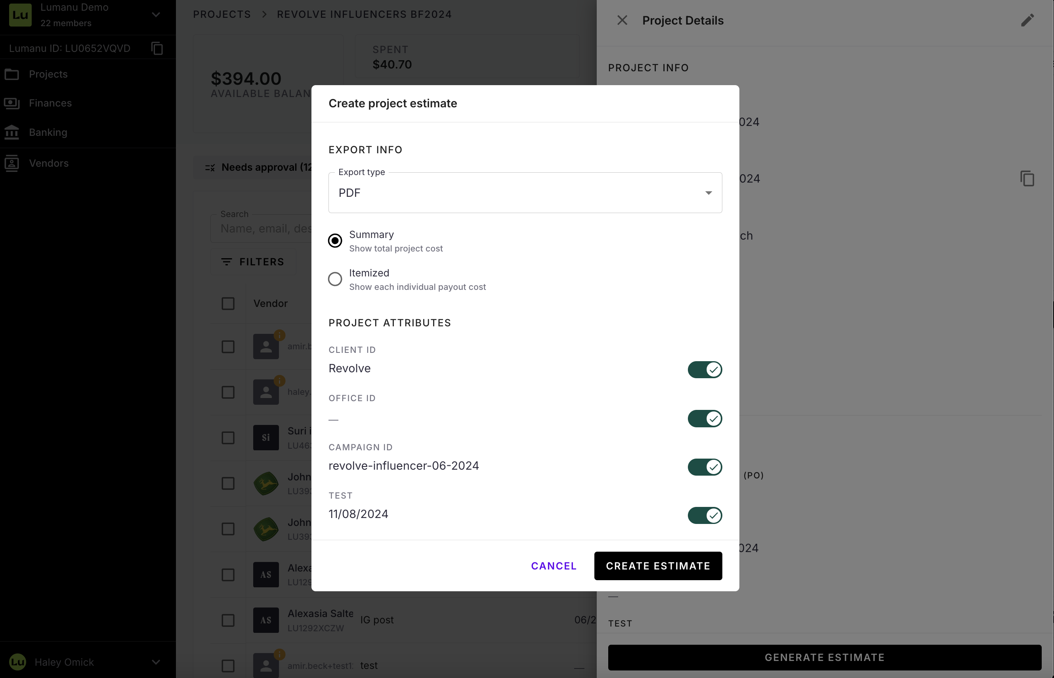This screenshot has height=678, width=1054.
Task: Go to Projects breadcrumb link
Action: point(221,15)
